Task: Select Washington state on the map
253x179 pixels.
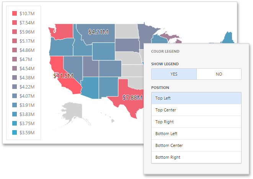Action: [x=61, y=31]
